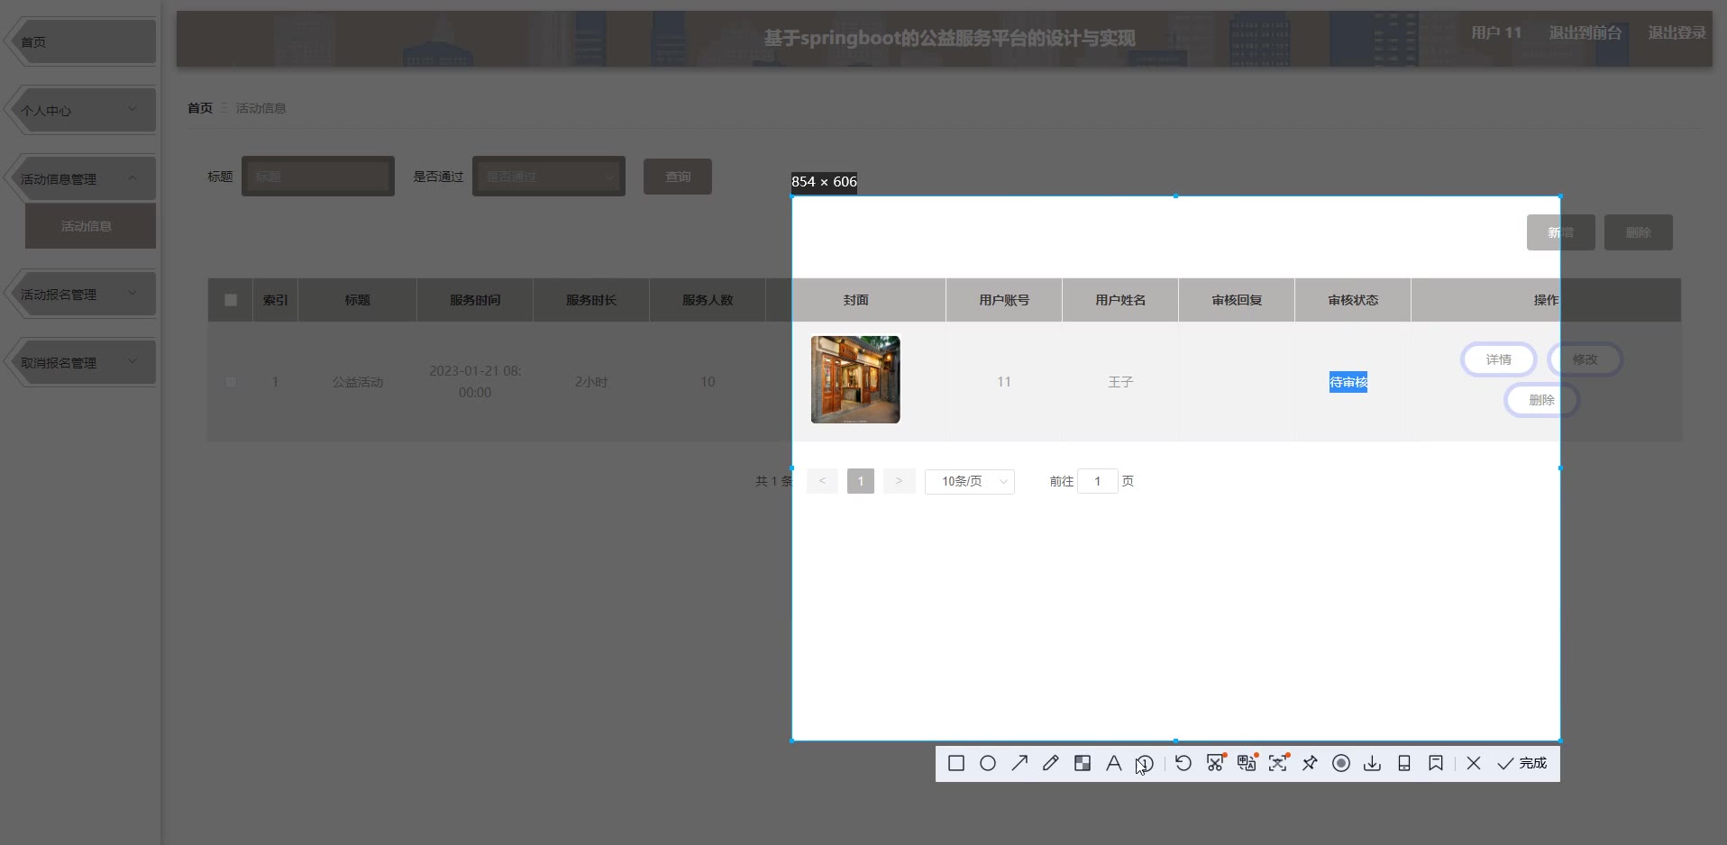Pin the screenshot to screen
The height and width of the screenshot is (845, 1727).
[1310, 763]
